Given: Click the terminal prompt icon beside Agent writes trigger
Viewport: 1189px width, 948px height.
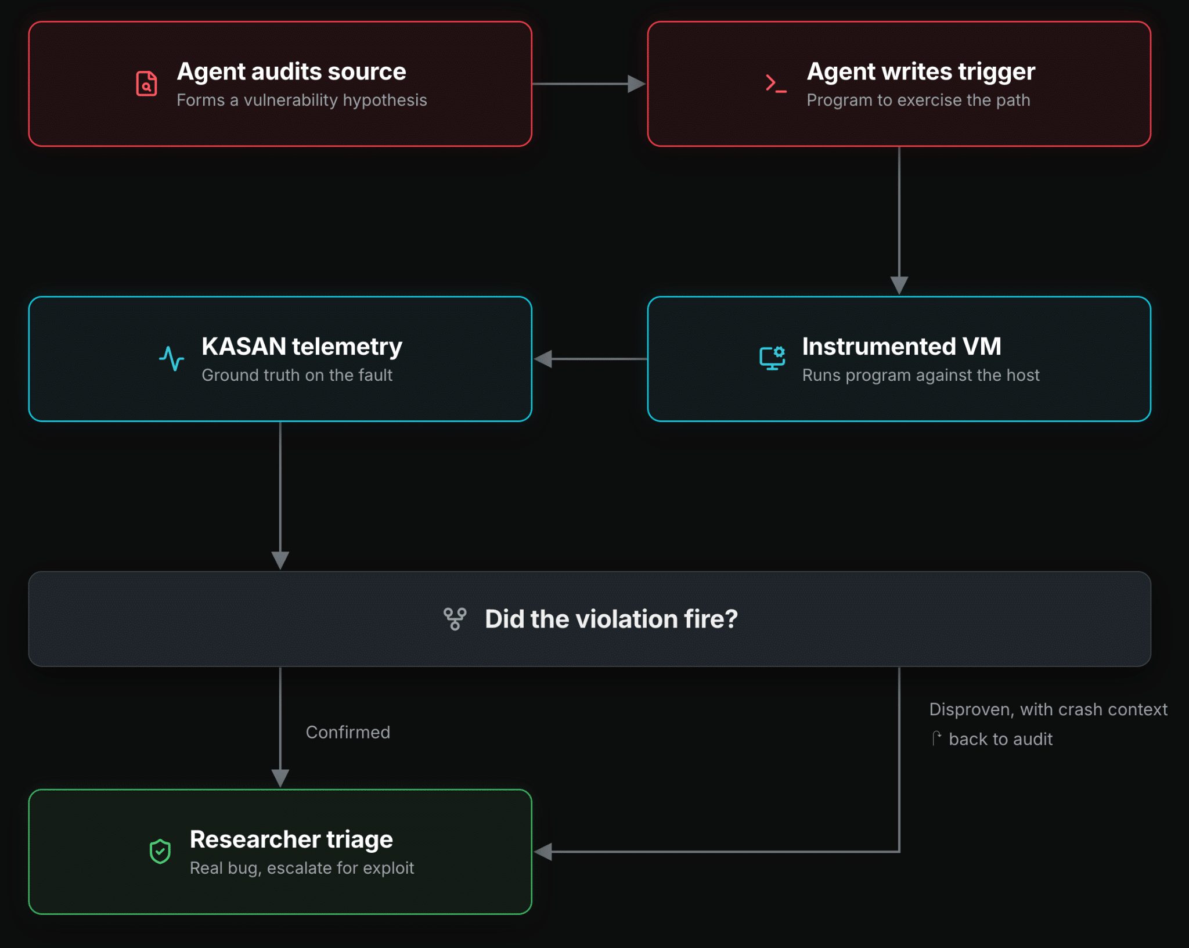Looking at the screenshot, I should [776, 84].
